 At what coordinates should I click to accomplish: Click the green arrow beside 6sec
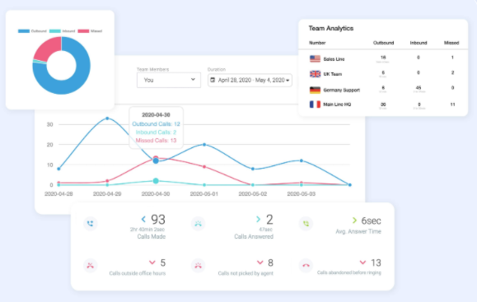[354, 220]
